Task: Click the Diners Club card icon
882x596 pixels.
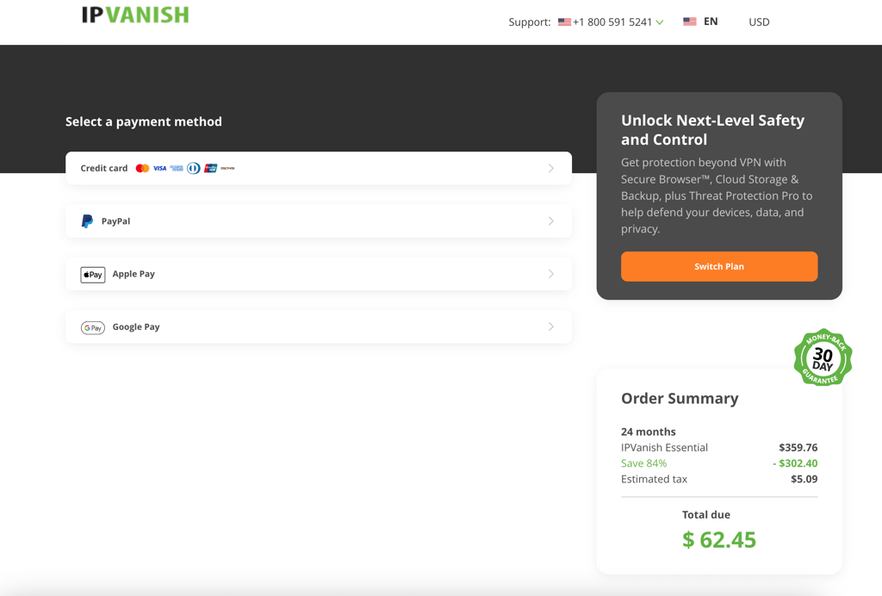Action: [x=194, y=168]
